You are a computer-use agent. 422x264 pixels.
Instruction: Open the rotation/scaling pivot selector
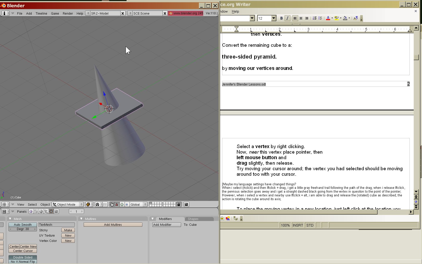[x=99, y=204]
